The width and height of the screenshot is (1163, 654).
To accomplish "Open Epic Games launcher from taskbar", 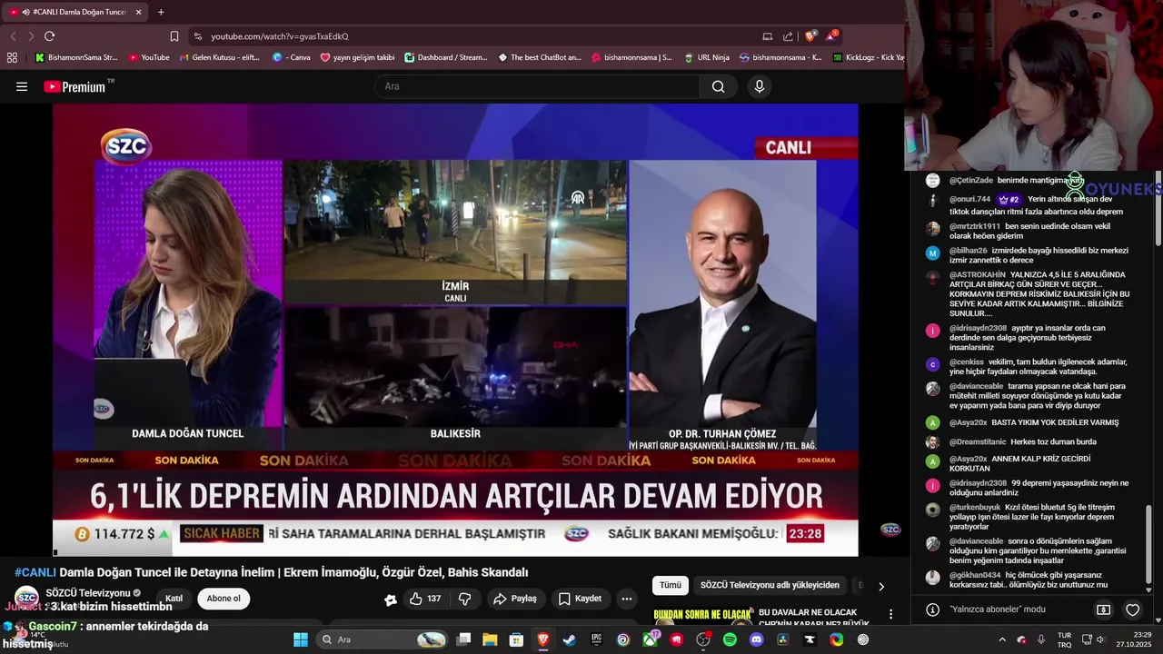I will pos(596,639).
